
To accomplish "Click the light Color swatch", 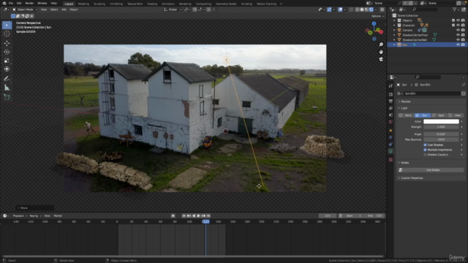I will point(441,121).
